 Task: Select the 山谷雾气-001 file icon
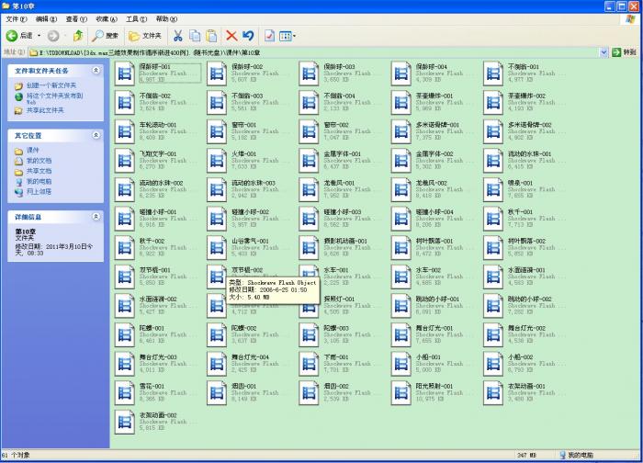[217, 248]
